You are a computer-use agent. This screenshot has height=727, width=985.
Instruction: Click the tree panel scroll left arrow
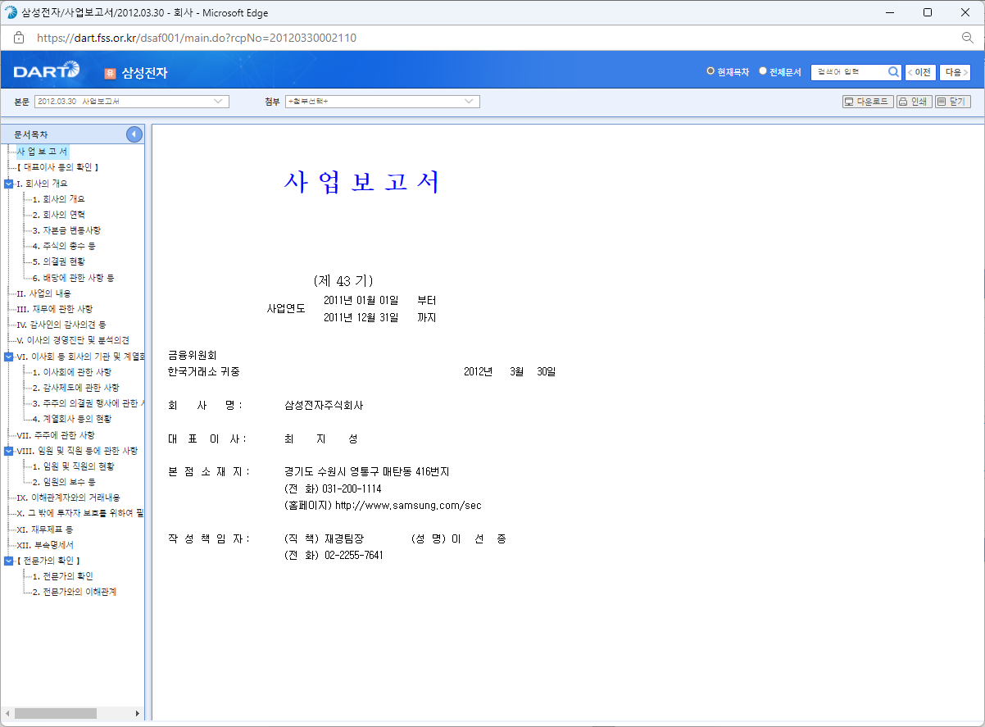coord(7,713)
